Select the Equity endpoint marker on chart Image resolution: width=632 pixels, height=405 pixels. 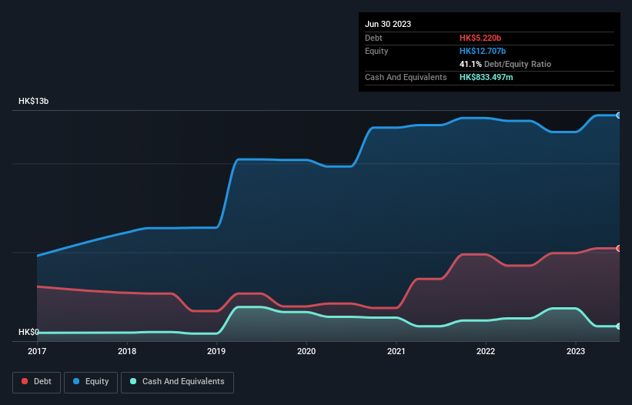click(619, 115)
